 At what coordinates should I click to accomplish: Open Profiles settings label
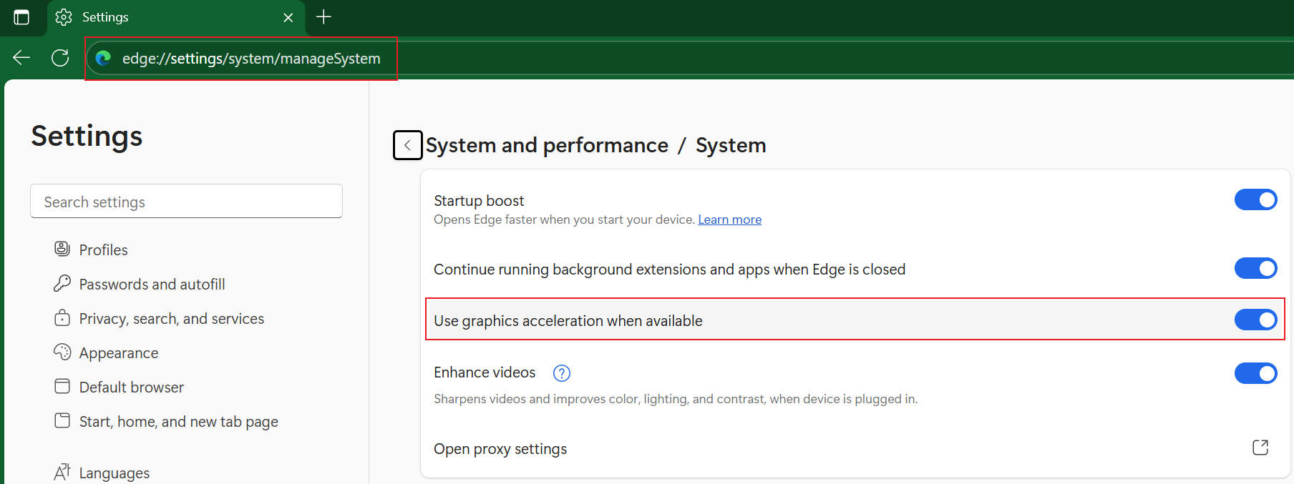[104, 250]
